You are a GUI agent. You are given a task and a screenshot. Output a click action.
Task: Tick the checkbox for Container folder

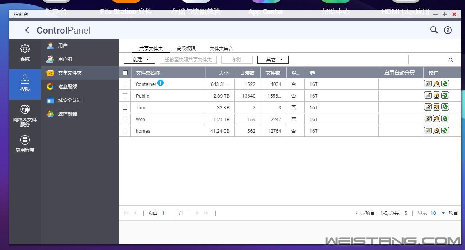(x=125, y=84)
